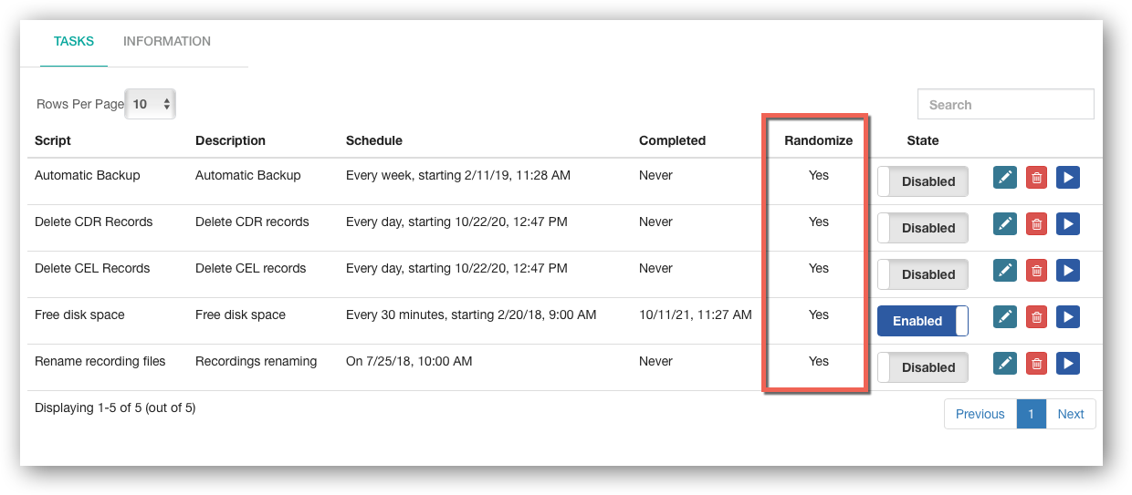Run the Automatic Backup task now
Viewport: 1132px width, 495px height.
tap(1068, 177)
